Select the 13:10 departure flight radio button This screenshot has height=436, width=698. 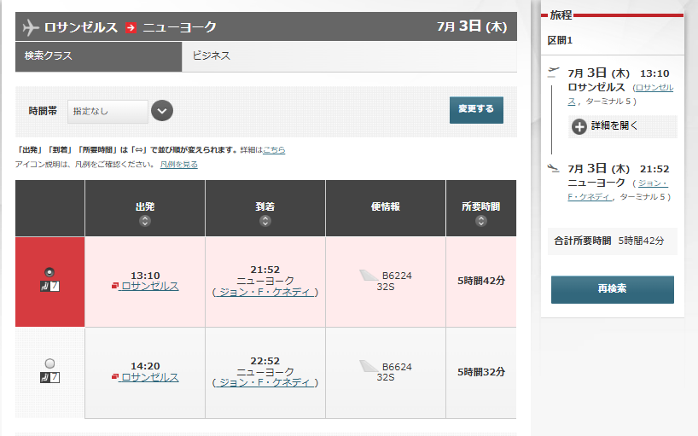pyautogui.click(x=49, y=272)
